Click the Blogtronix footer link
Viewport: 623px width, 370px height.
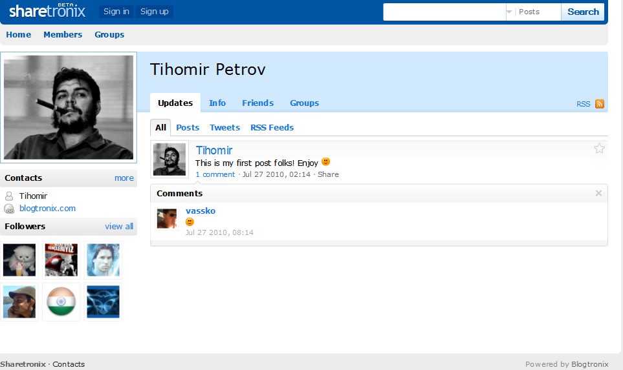[x=589, y=364]
